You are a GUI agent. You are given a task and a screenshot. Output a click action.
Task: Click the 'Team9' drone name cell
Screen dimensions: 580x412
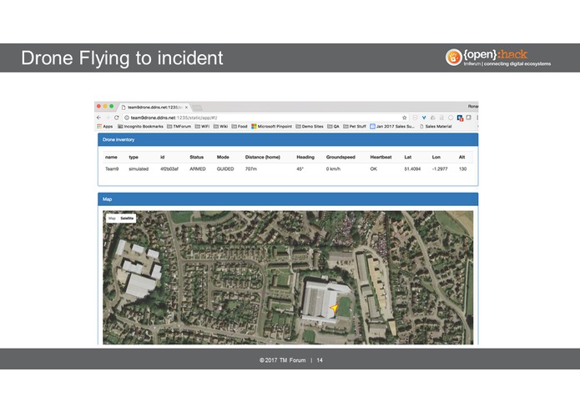112,168
